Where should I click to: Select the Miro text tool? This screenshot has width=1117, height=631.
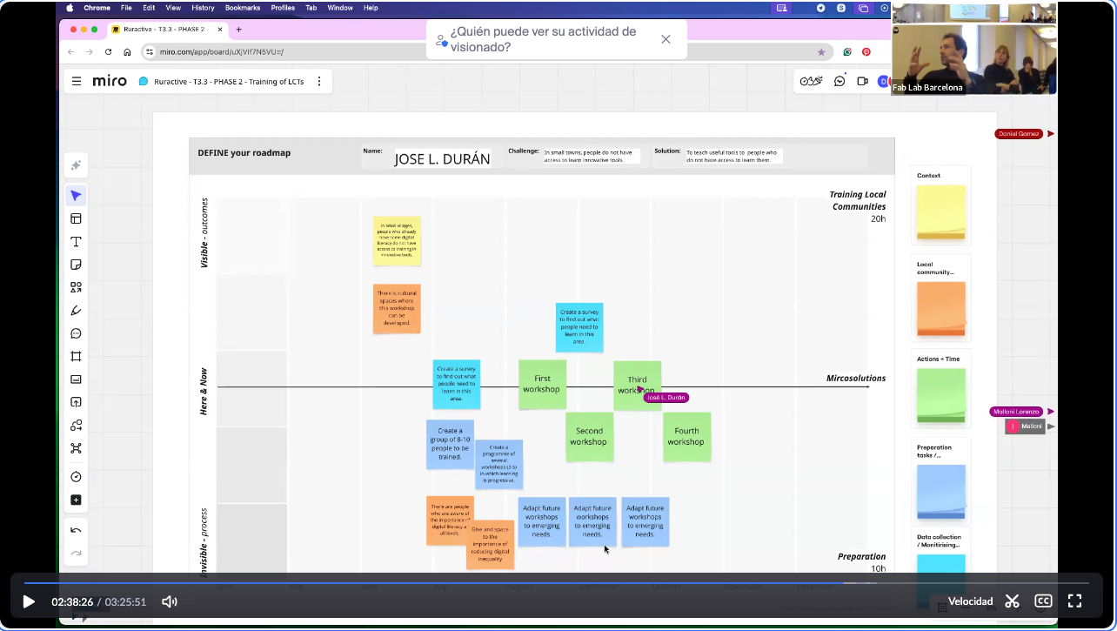point(76,242)
